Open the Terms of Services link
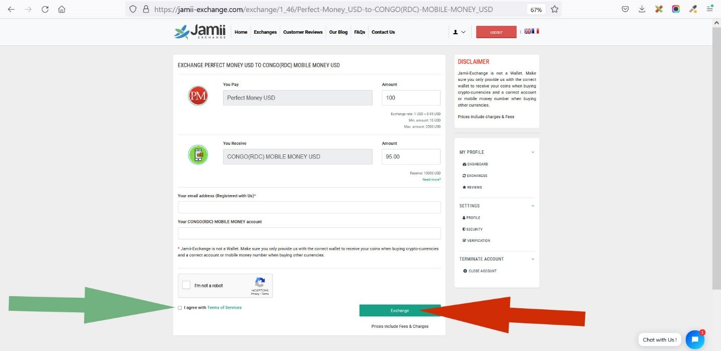The width and height of the screenshot is (721, 351). [225, 308]
